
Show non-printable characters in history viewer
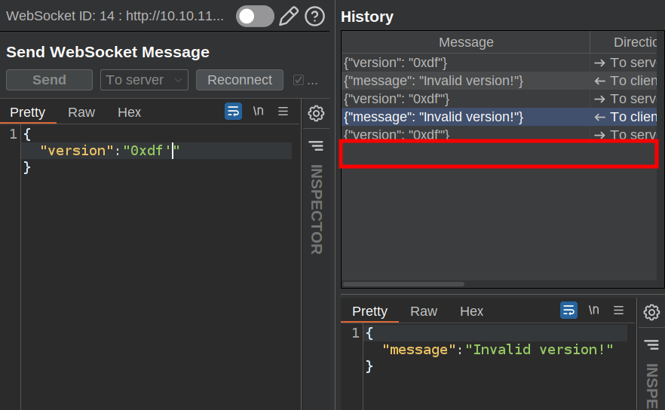tap(593, 311)
